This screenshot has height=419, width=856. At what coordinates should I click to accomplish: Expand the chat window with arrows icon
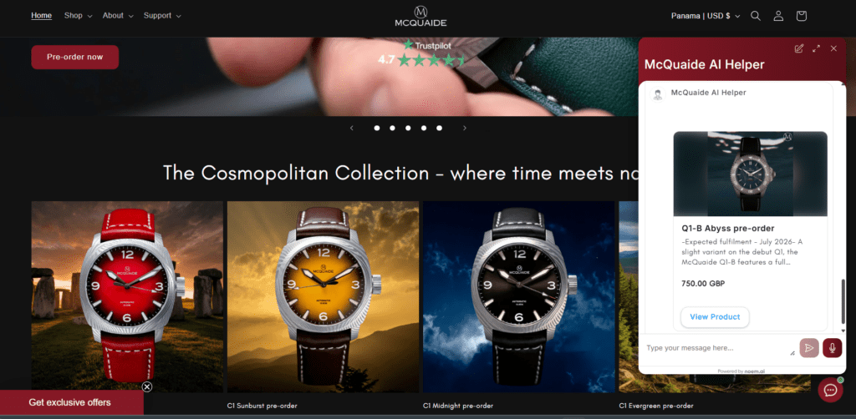tap(816, 48)
